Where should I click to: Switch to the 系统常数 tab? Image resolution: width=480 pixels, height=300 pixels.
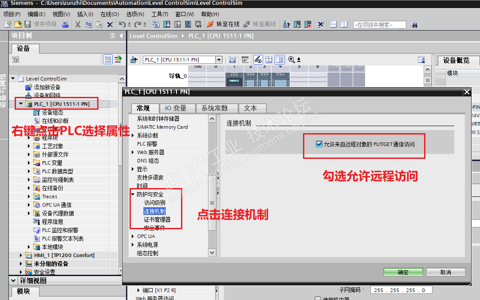[x=217, y=108]
